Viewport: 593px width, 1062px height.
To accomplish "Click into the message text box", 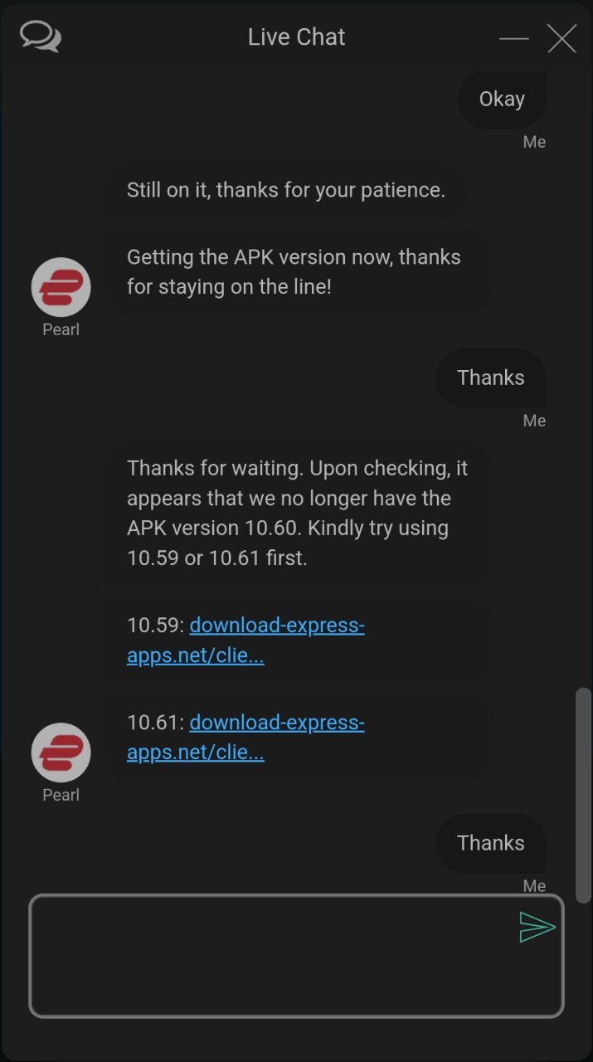I will coord(296,956).
